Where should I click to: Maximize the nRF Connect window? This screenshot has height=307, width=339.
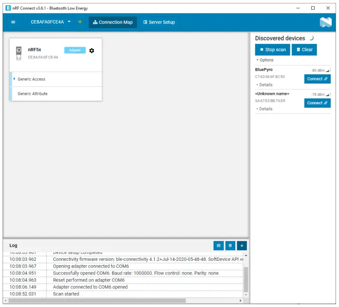pyautogui.click(x=313, y=8)
